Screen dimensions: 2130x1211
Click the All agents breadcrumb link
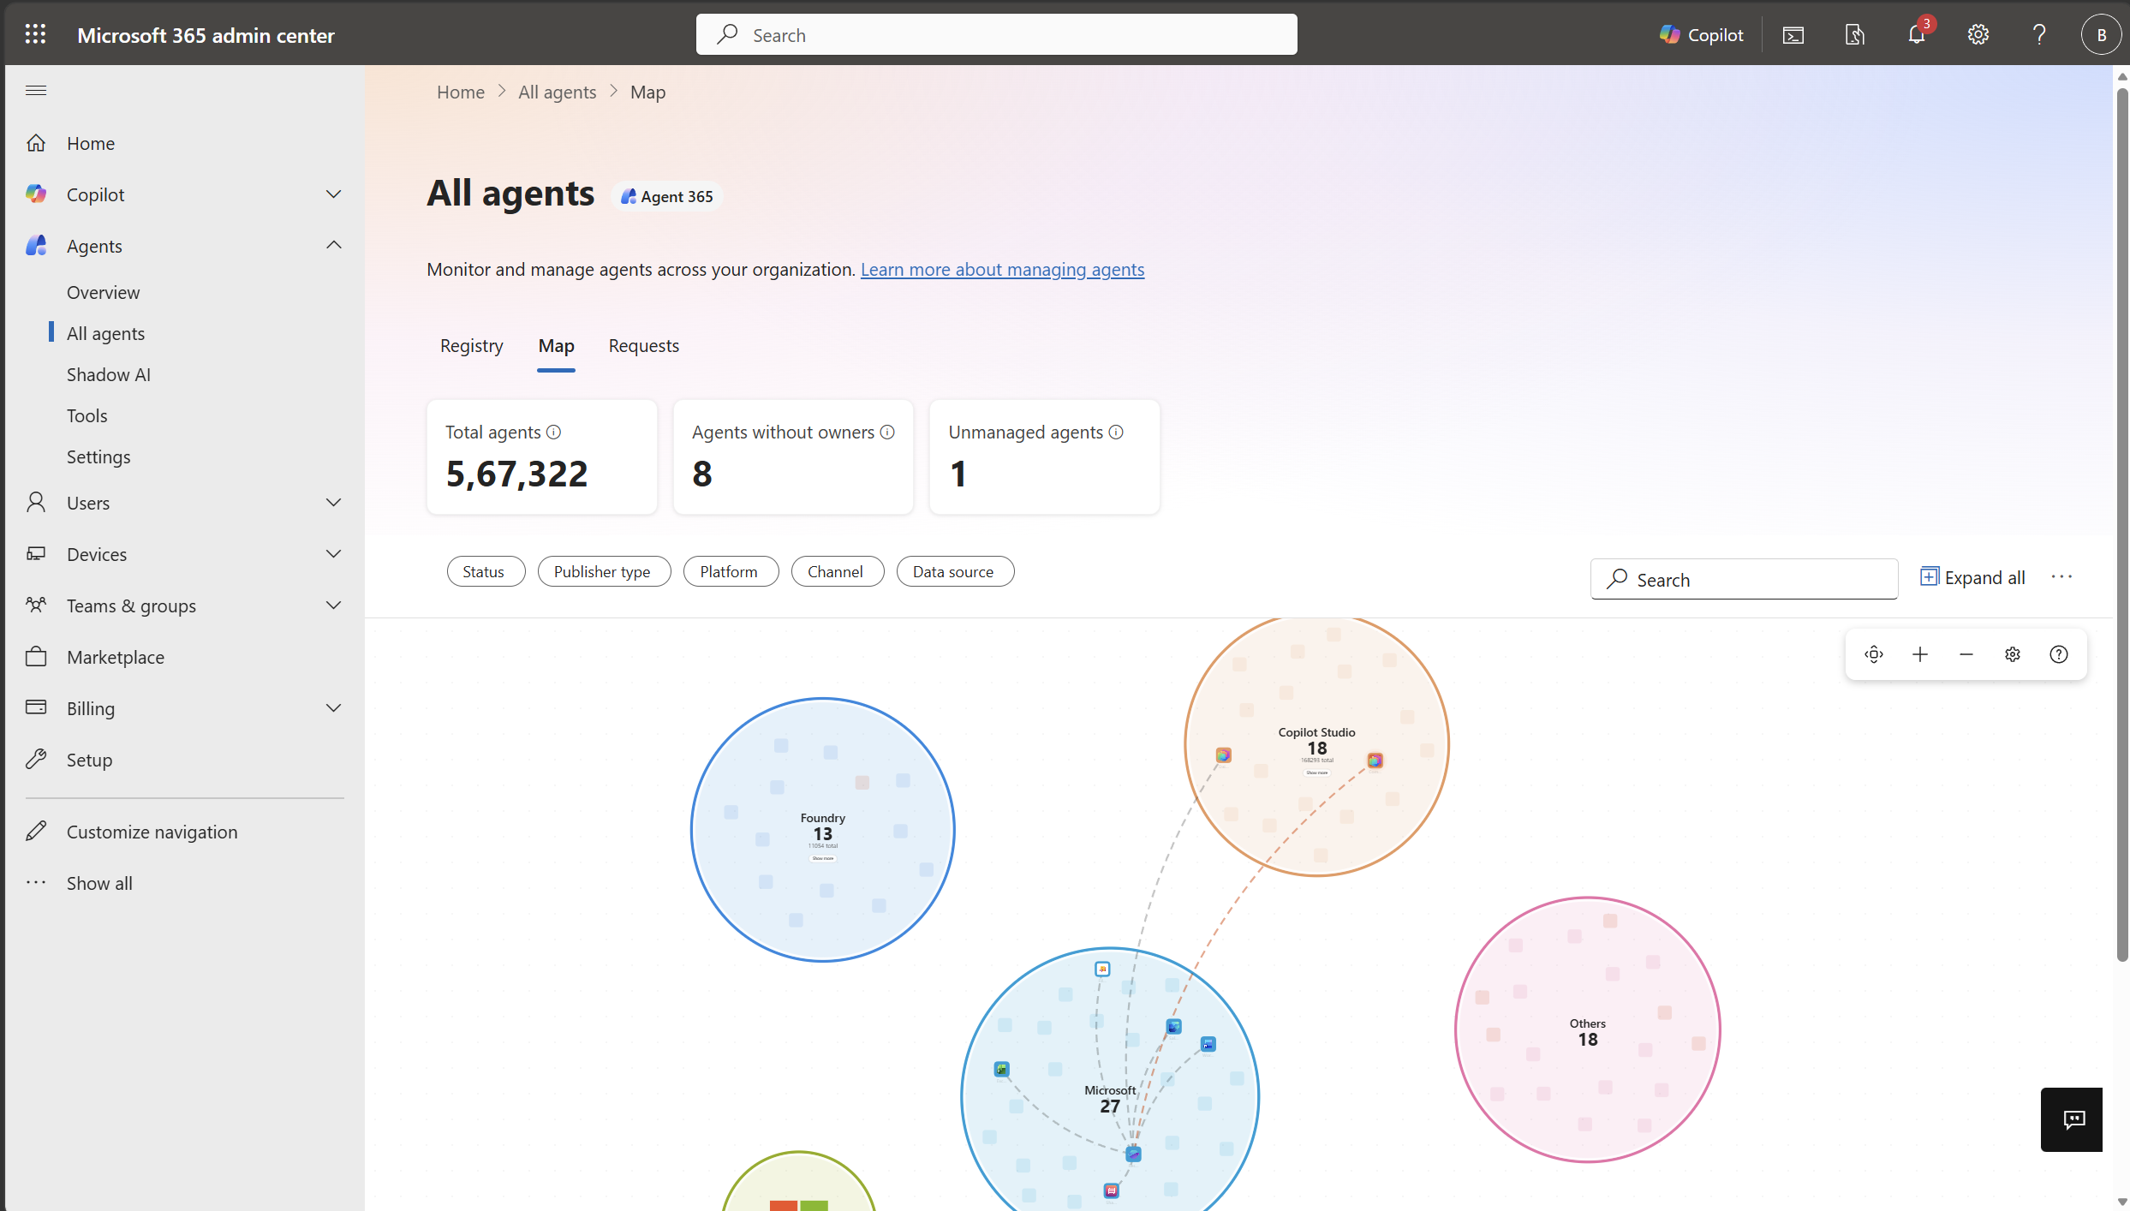tap(557, 92)
